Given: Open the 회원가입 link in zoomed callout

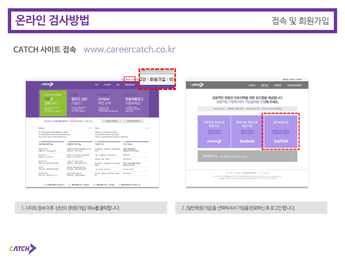Looking at the screenshot, I should 157,79.
